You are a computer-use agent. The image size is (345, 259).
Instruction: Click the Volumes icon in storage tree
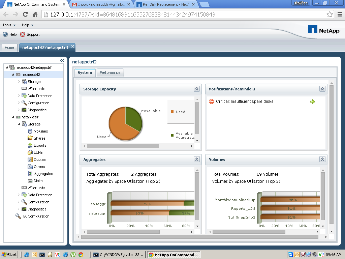[x=30, y=131]
